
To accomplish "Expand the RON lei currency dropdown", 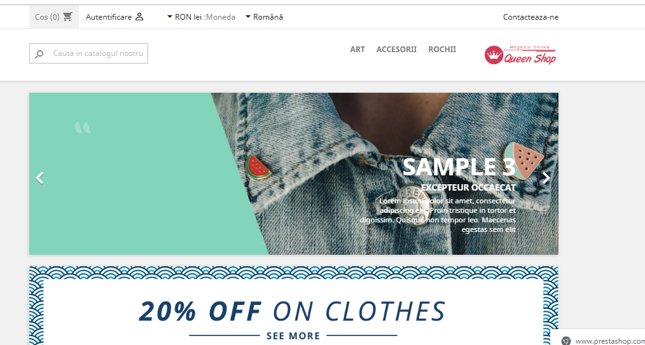I will coord(201,17).
